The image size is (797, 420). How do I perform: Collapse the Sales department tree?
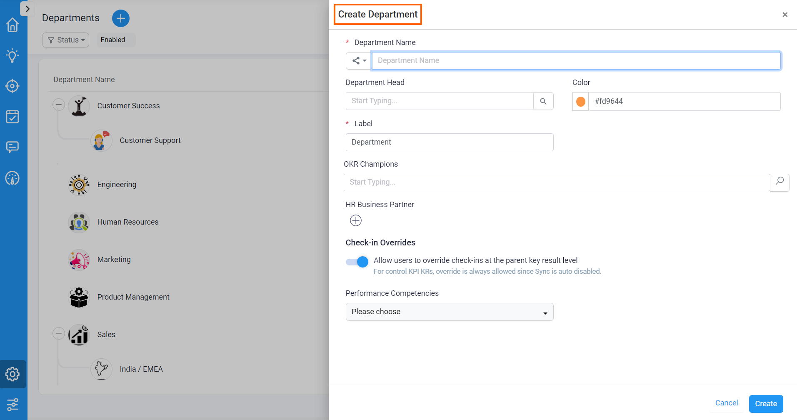pyautogui.click(x=59, y=333)
